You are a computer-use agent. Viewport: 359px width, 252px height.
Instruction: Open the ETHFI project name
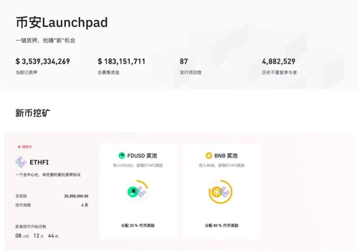point(39,162)
